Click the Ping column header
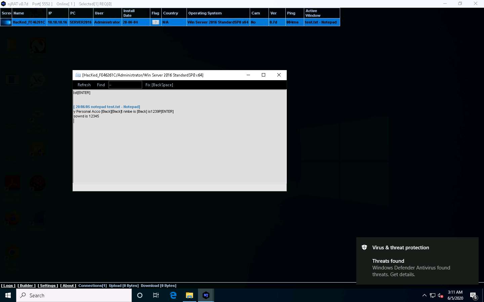 click(294, 13)
